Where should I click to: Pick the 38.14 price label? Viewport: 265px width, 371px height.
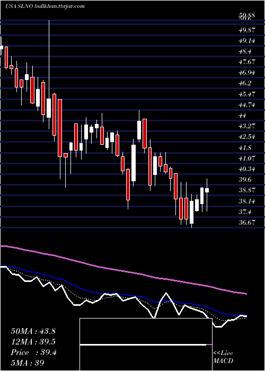click(247, 201)
